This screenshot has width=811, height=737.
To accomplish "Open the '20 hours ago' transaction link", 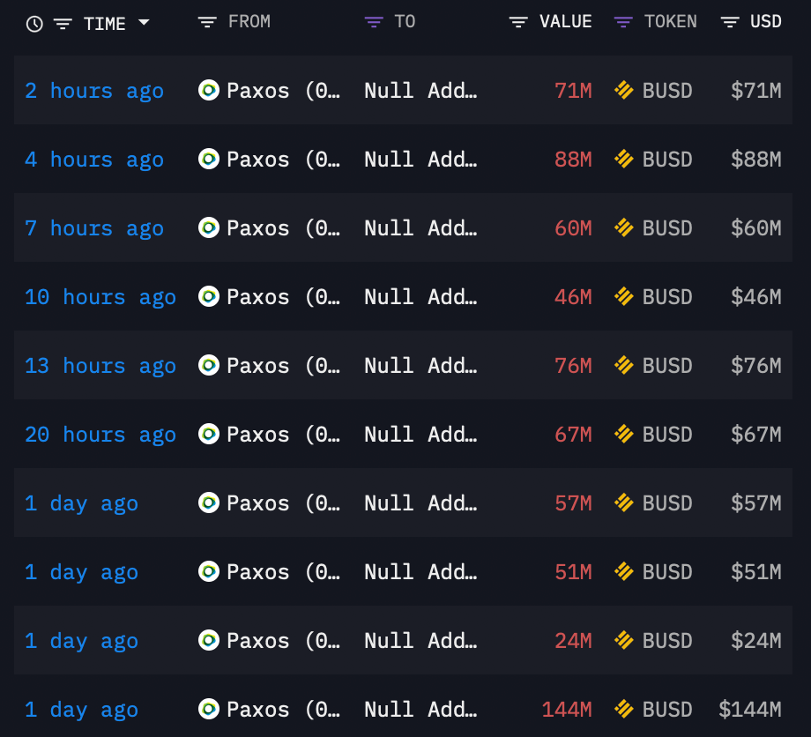I will point(100,435).
